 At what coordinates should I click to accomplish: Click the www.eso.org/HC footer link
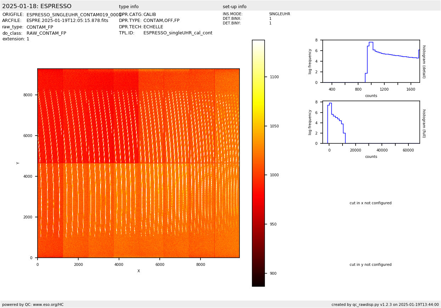[x=48, y=304]
